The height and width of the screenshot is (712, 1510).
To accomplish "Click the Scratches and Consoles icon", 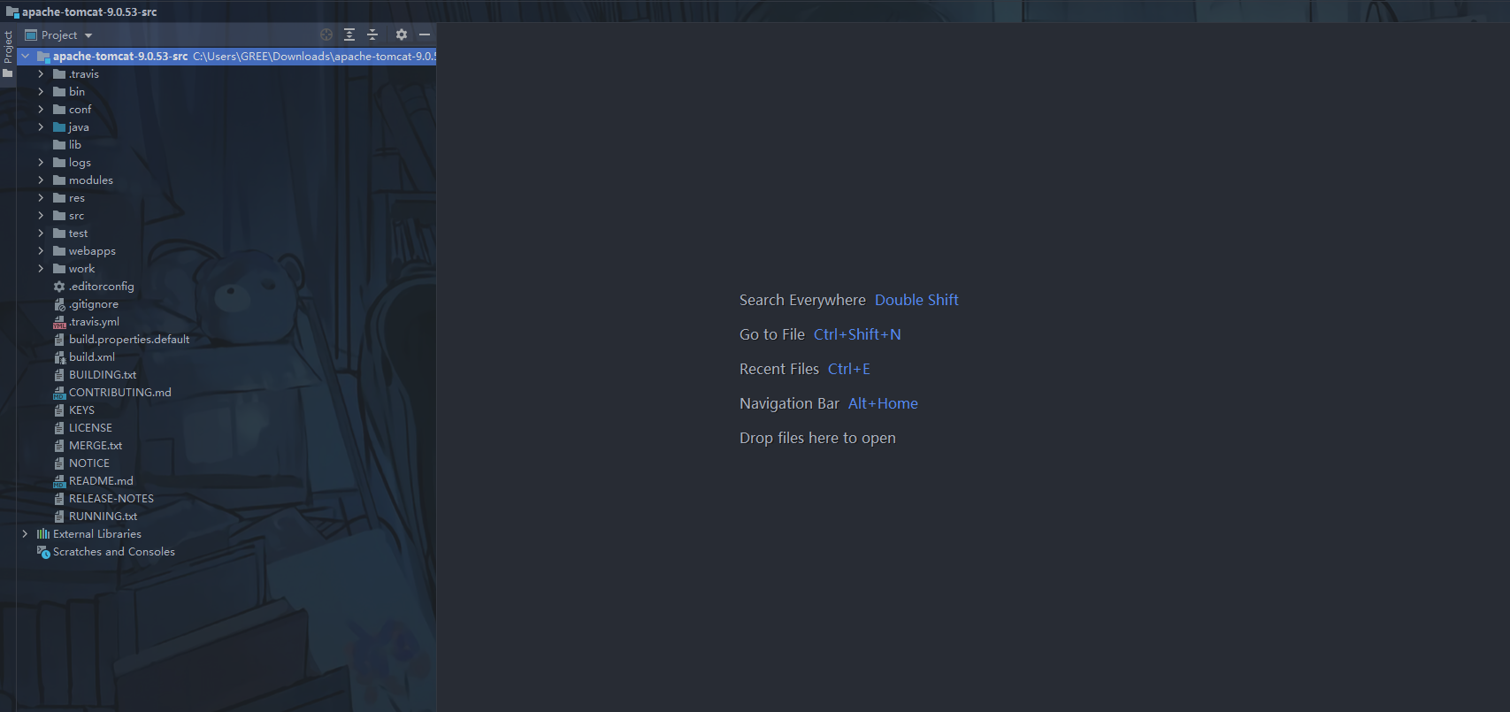I will [43, 552].
